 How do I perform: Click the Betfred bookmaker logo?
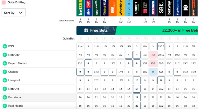point(153,8)
